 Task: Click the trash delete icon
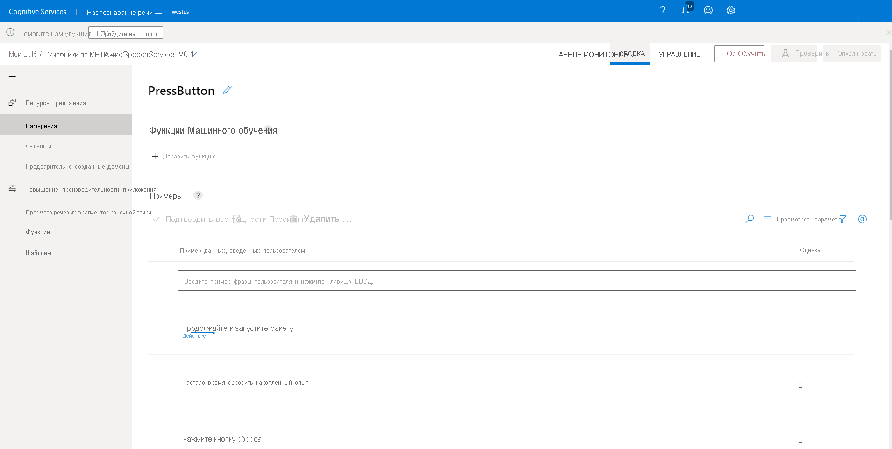coord(294,219)
